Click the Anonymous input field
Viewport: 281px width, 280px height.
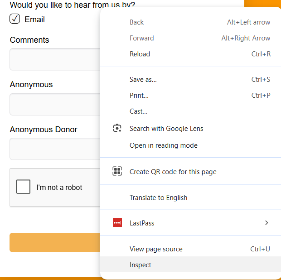pos(54,104)
